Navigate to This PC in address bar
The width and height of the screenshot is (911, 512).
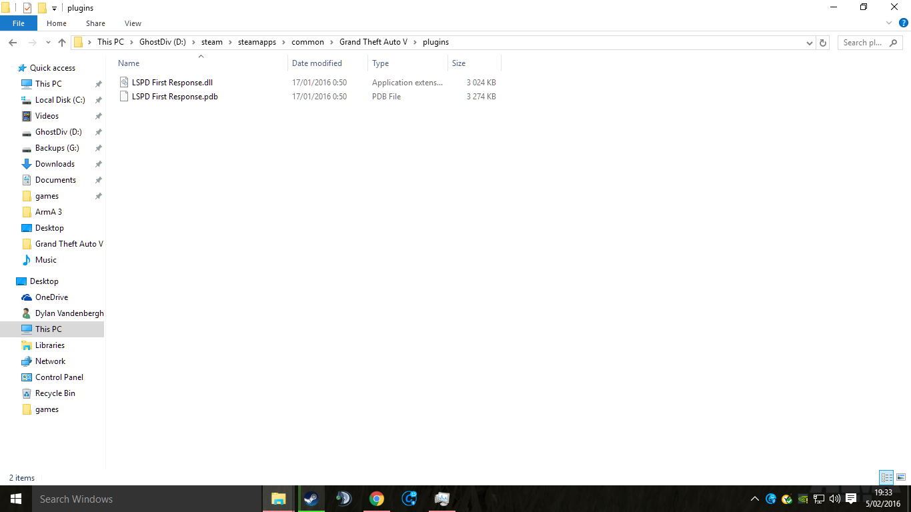[x=111, y=42]
